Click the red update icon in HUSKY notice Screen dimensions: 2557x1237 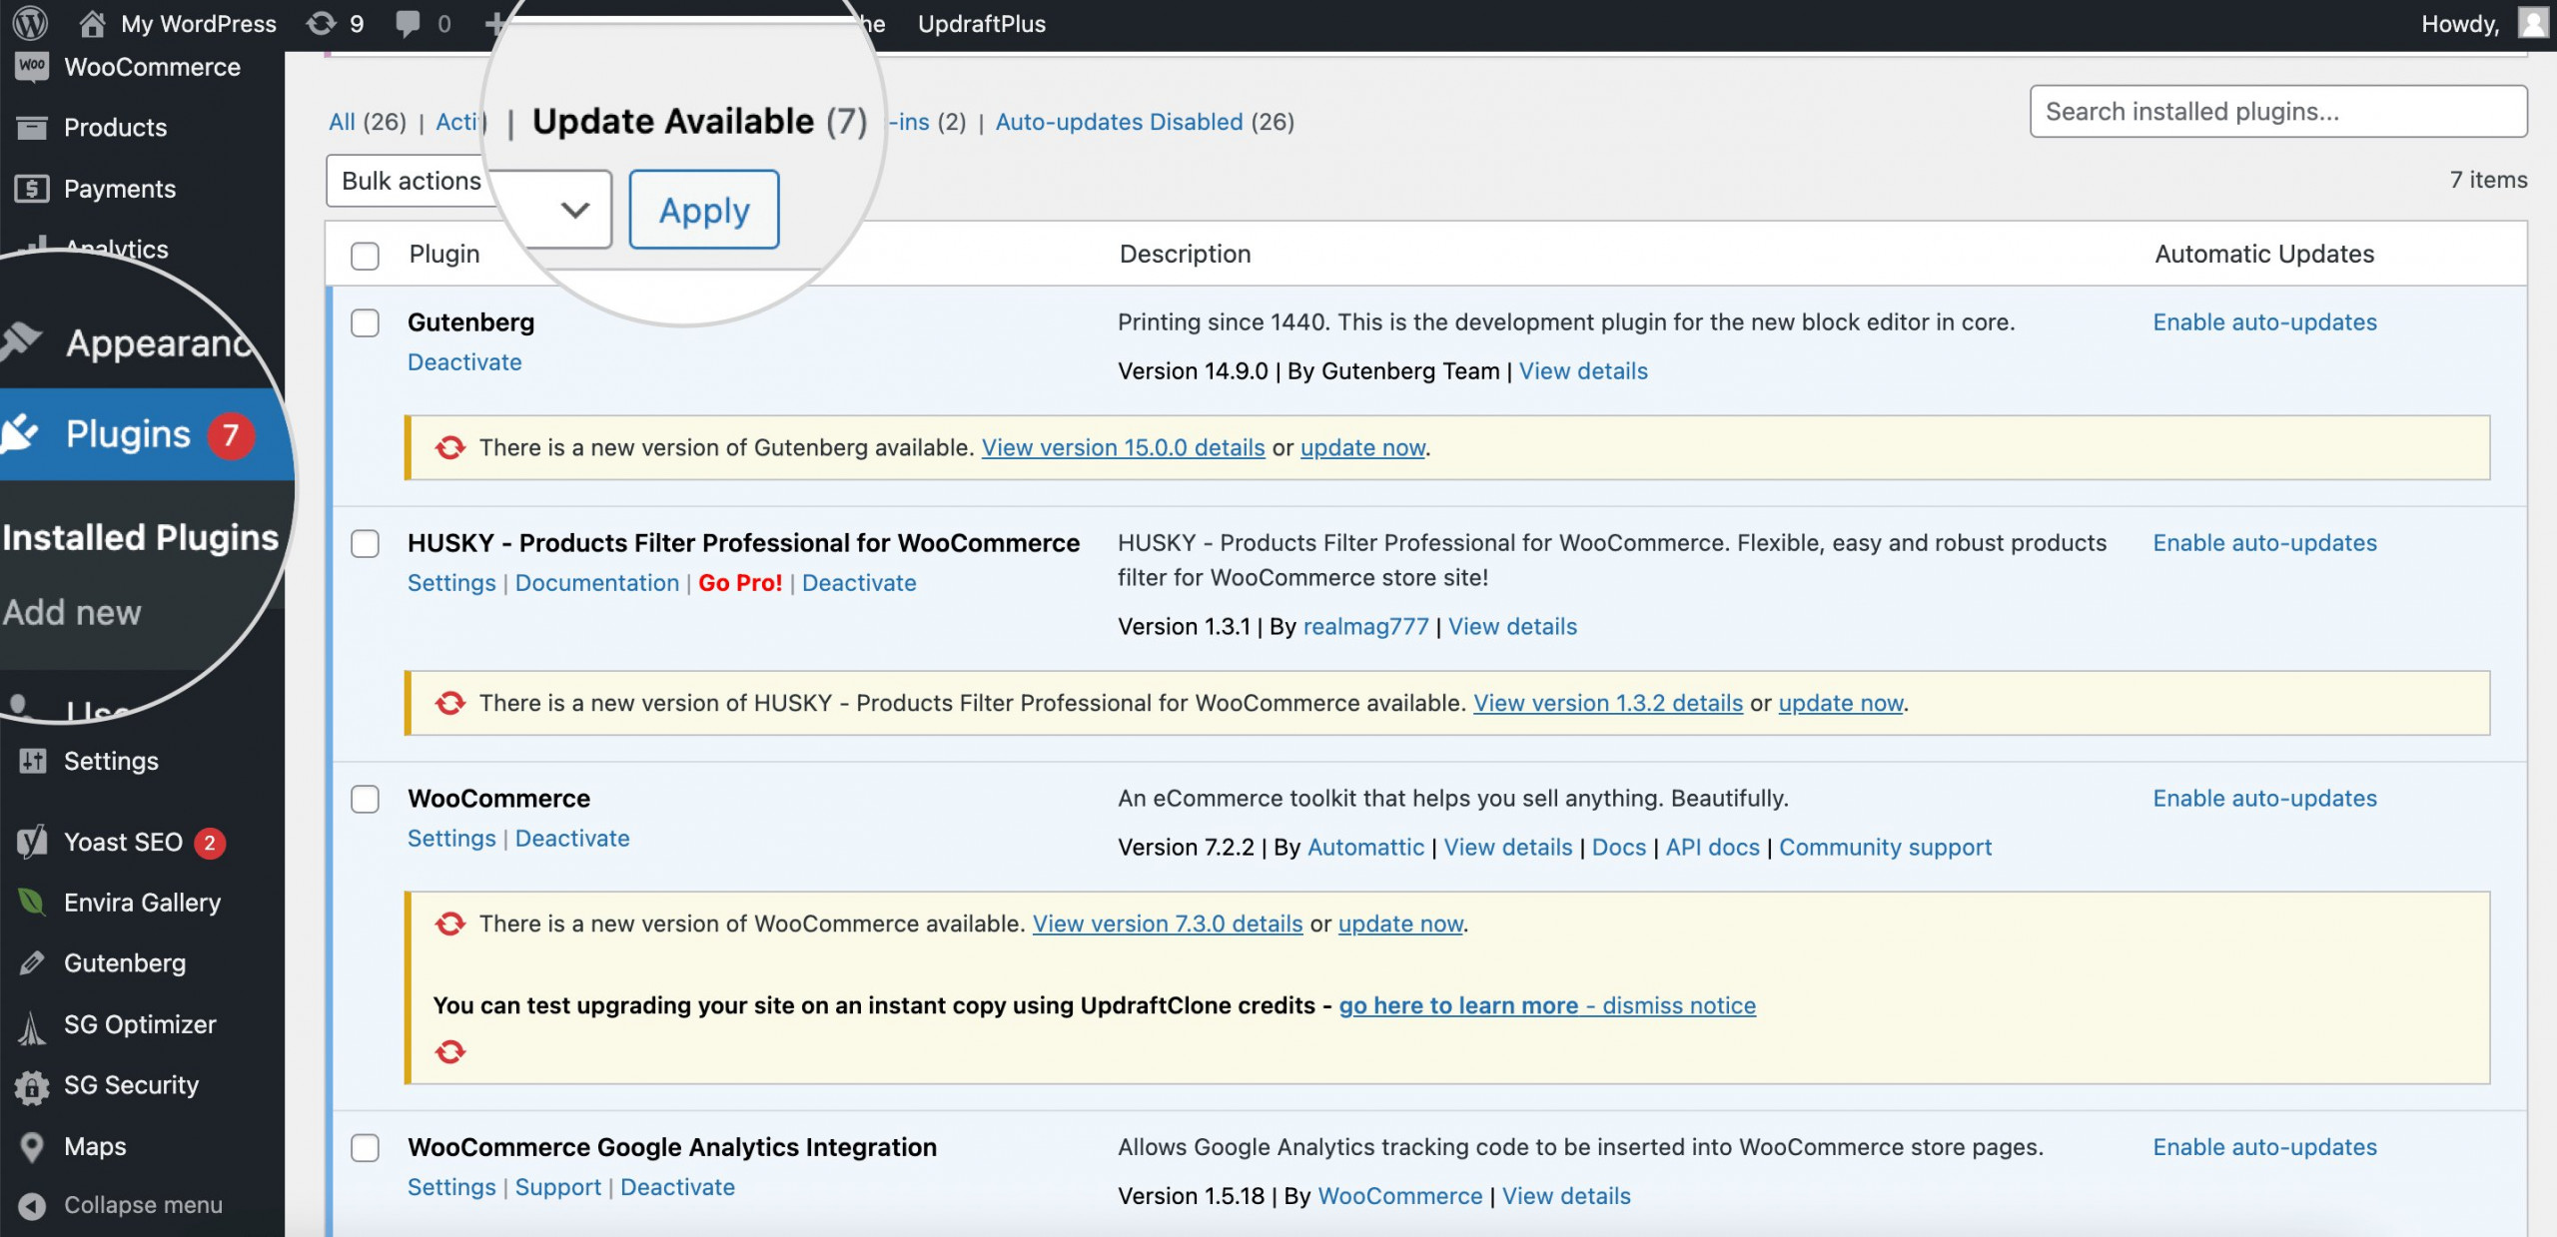tap(450, 703)
